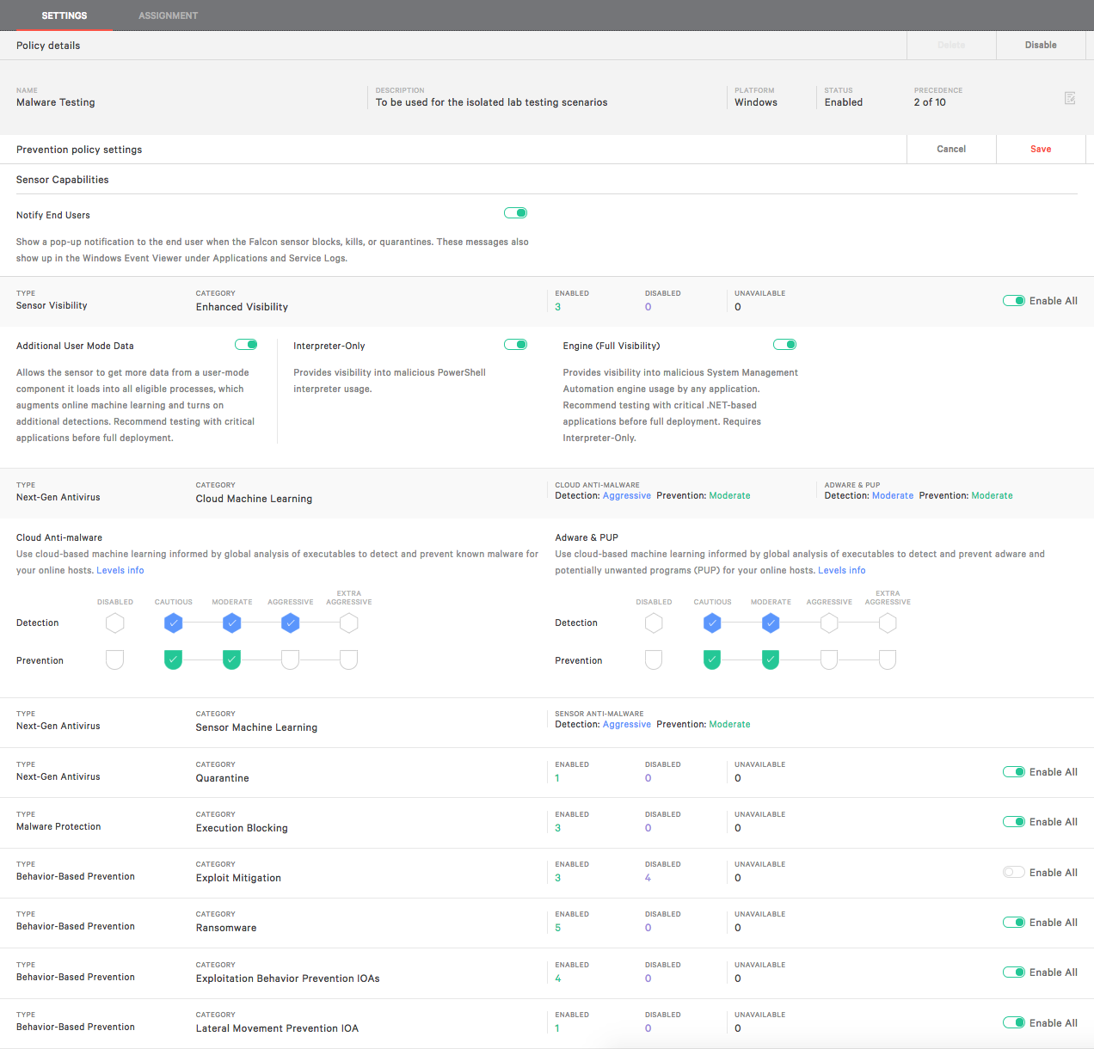This screenshot has height=1049, width=1094.
Task: Set Cloud Anti-malware Detection to Moderate
Action: coord(232,623)
